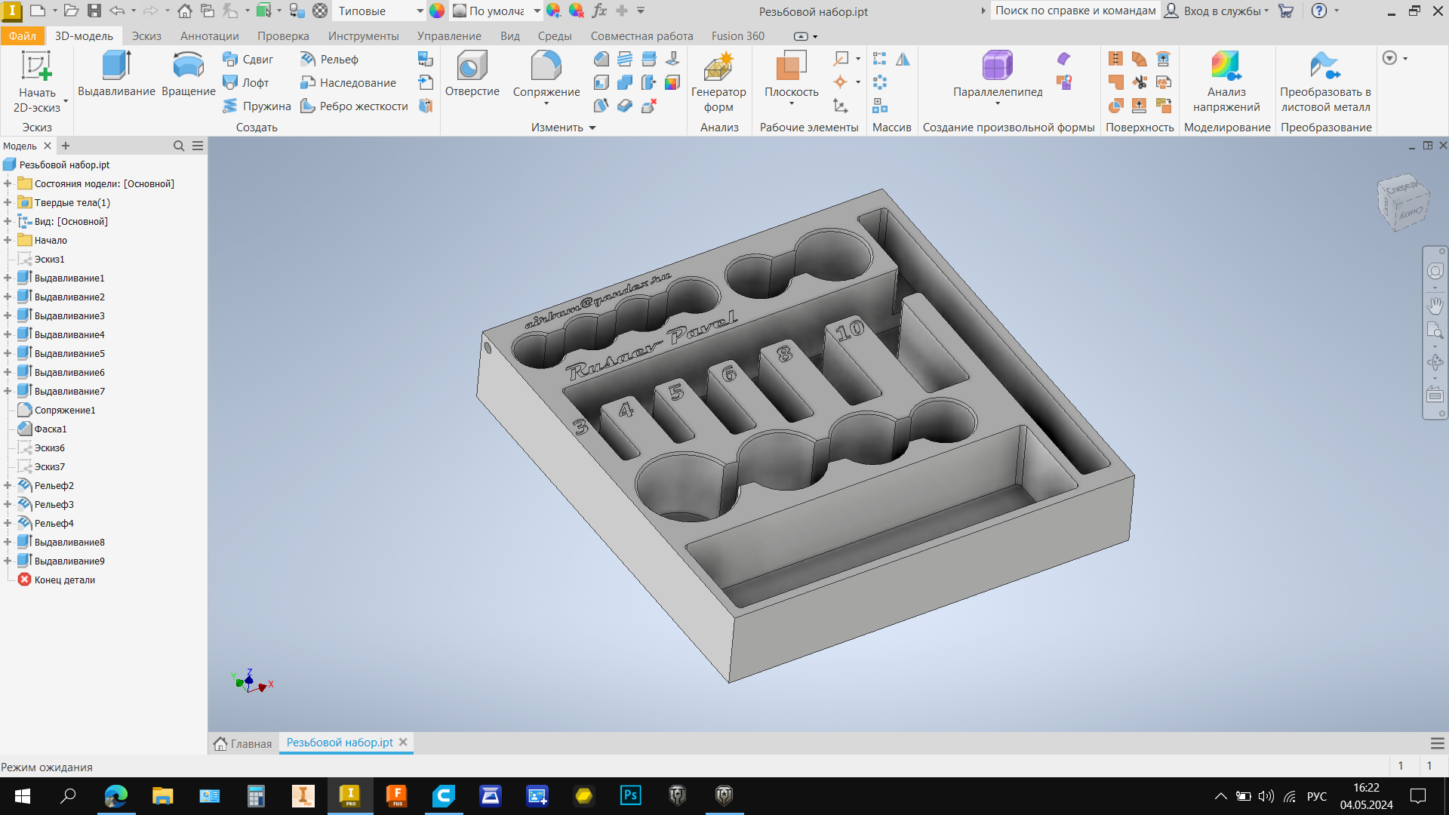This screenshot has height=815, width=1449.
Task: Click the Hole (Отверстие) tool icon
Action: coord(472,66)
